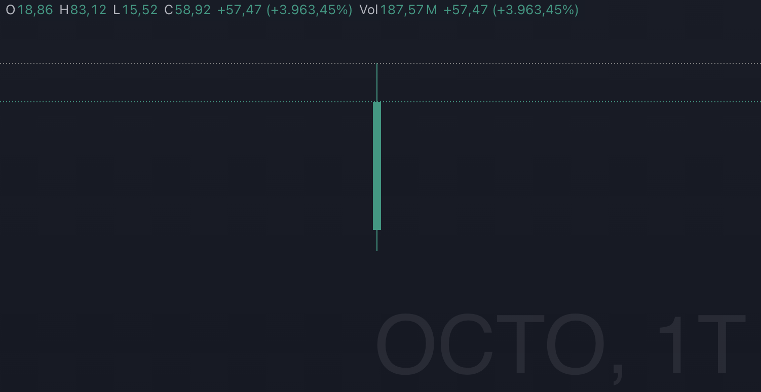761x392 pixels.
Task: Click the low value 15,52
Action: [x=139, y=10]
